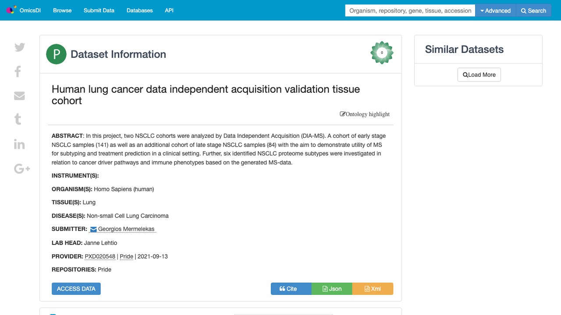The image size is (561, 315).
Task: Share dataset on Facebook
Action: 18,71
